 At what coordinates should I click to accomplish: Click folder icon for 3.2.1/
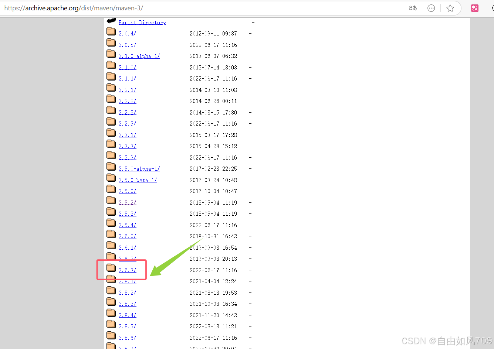pyautogui.click(x=111, y=88)
